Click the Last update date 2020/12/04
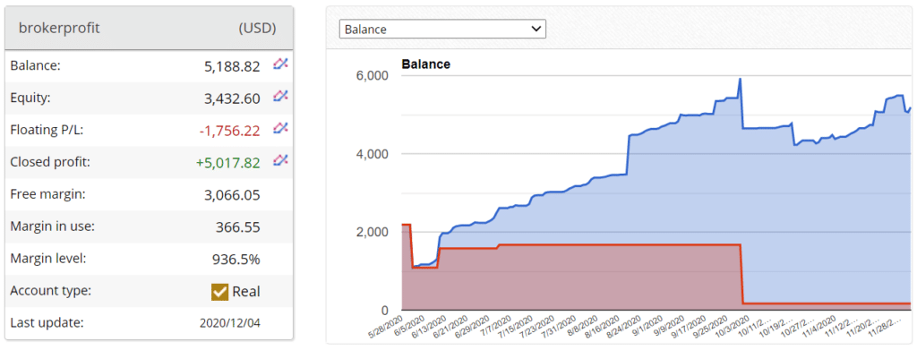The width and height of the screenshot is (917, 350). coord(230,323)
